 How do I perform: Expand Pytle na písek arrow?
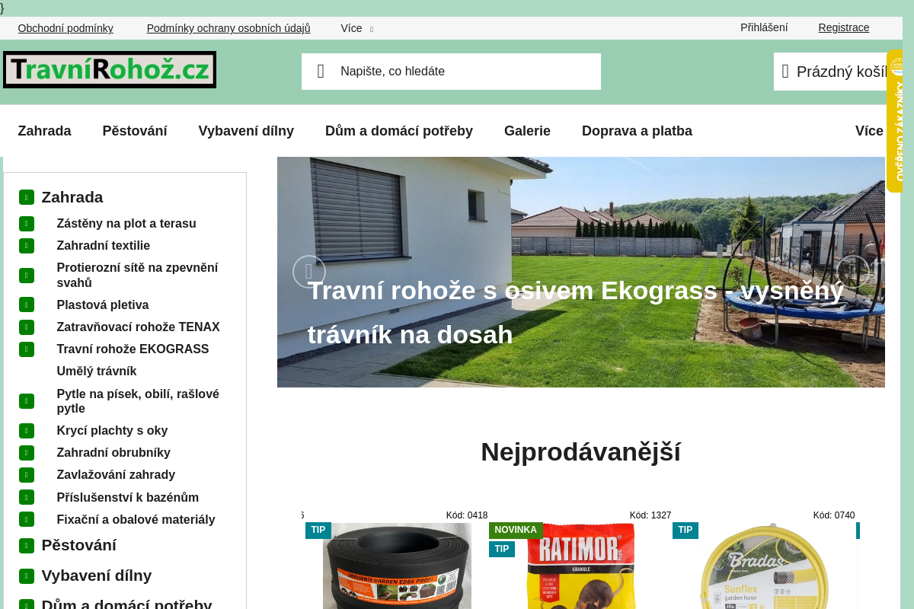(x=27, y=401)
